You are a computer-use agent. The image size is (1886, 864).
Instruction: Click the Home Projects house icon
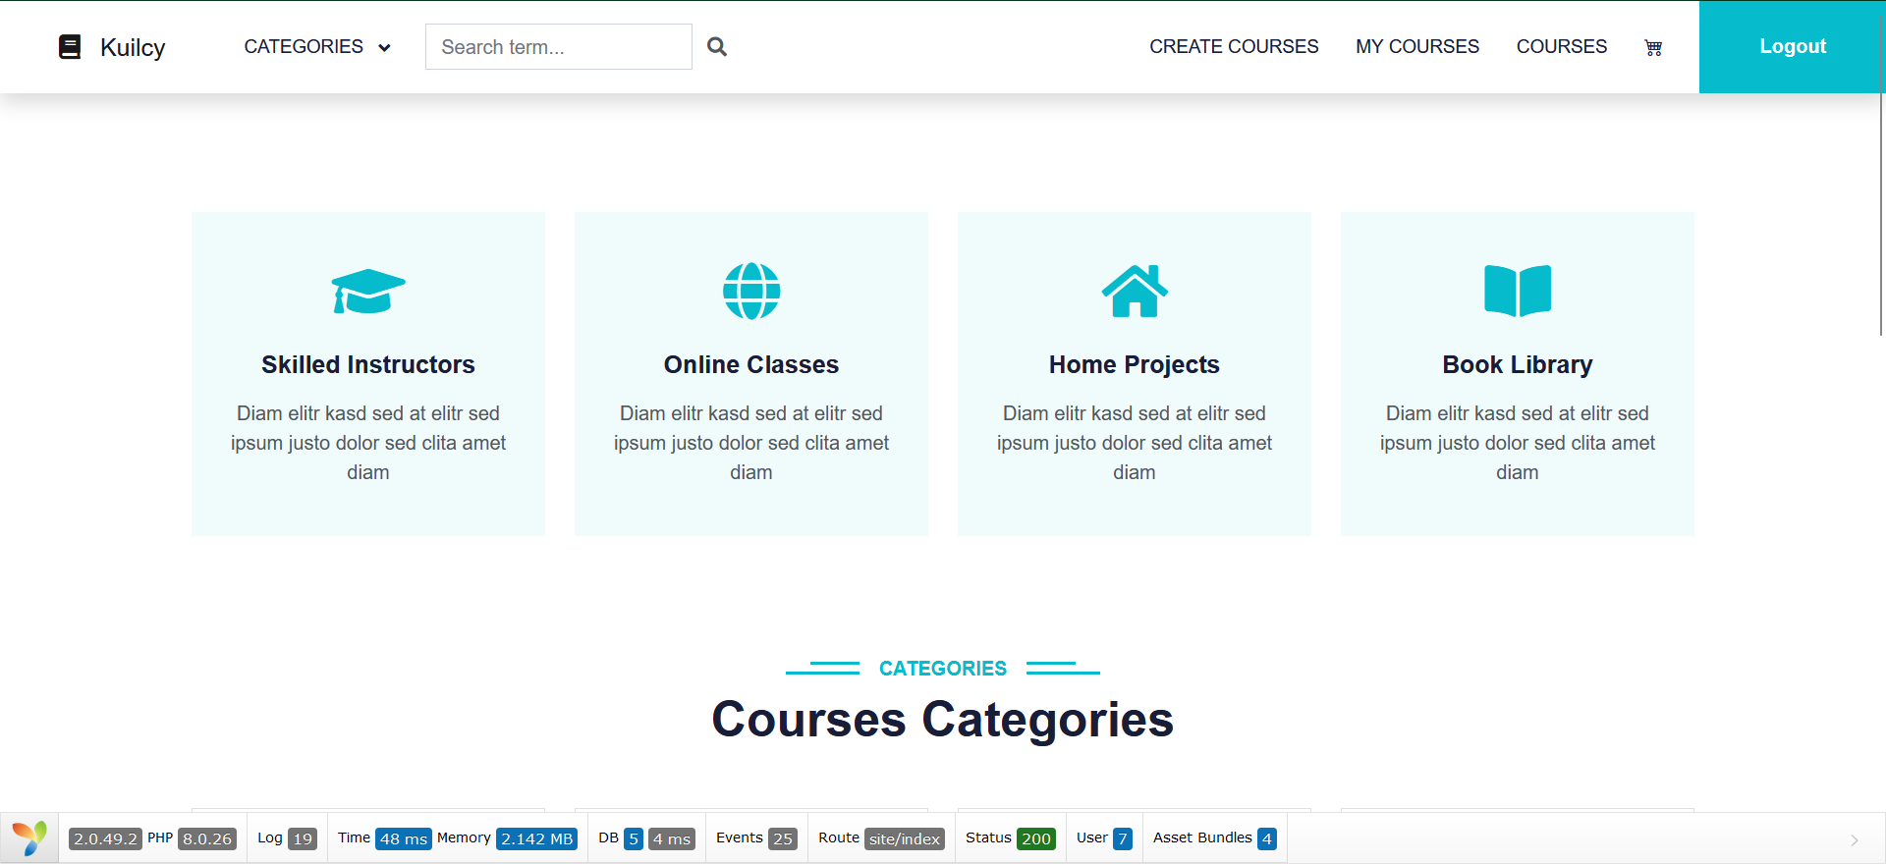point(1135,291)
